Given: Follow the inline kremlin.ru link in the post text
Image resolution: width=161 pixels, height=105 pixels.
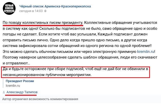Looking at the screenshot, I should pos(146,51).
